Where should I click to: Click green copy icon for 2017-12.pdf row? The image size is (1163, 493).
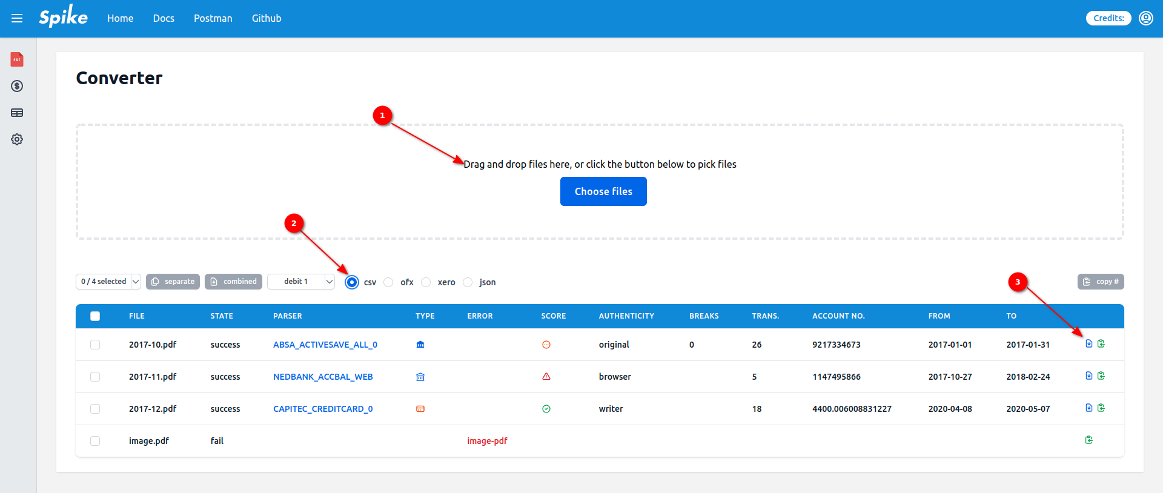pos(1101,408)
